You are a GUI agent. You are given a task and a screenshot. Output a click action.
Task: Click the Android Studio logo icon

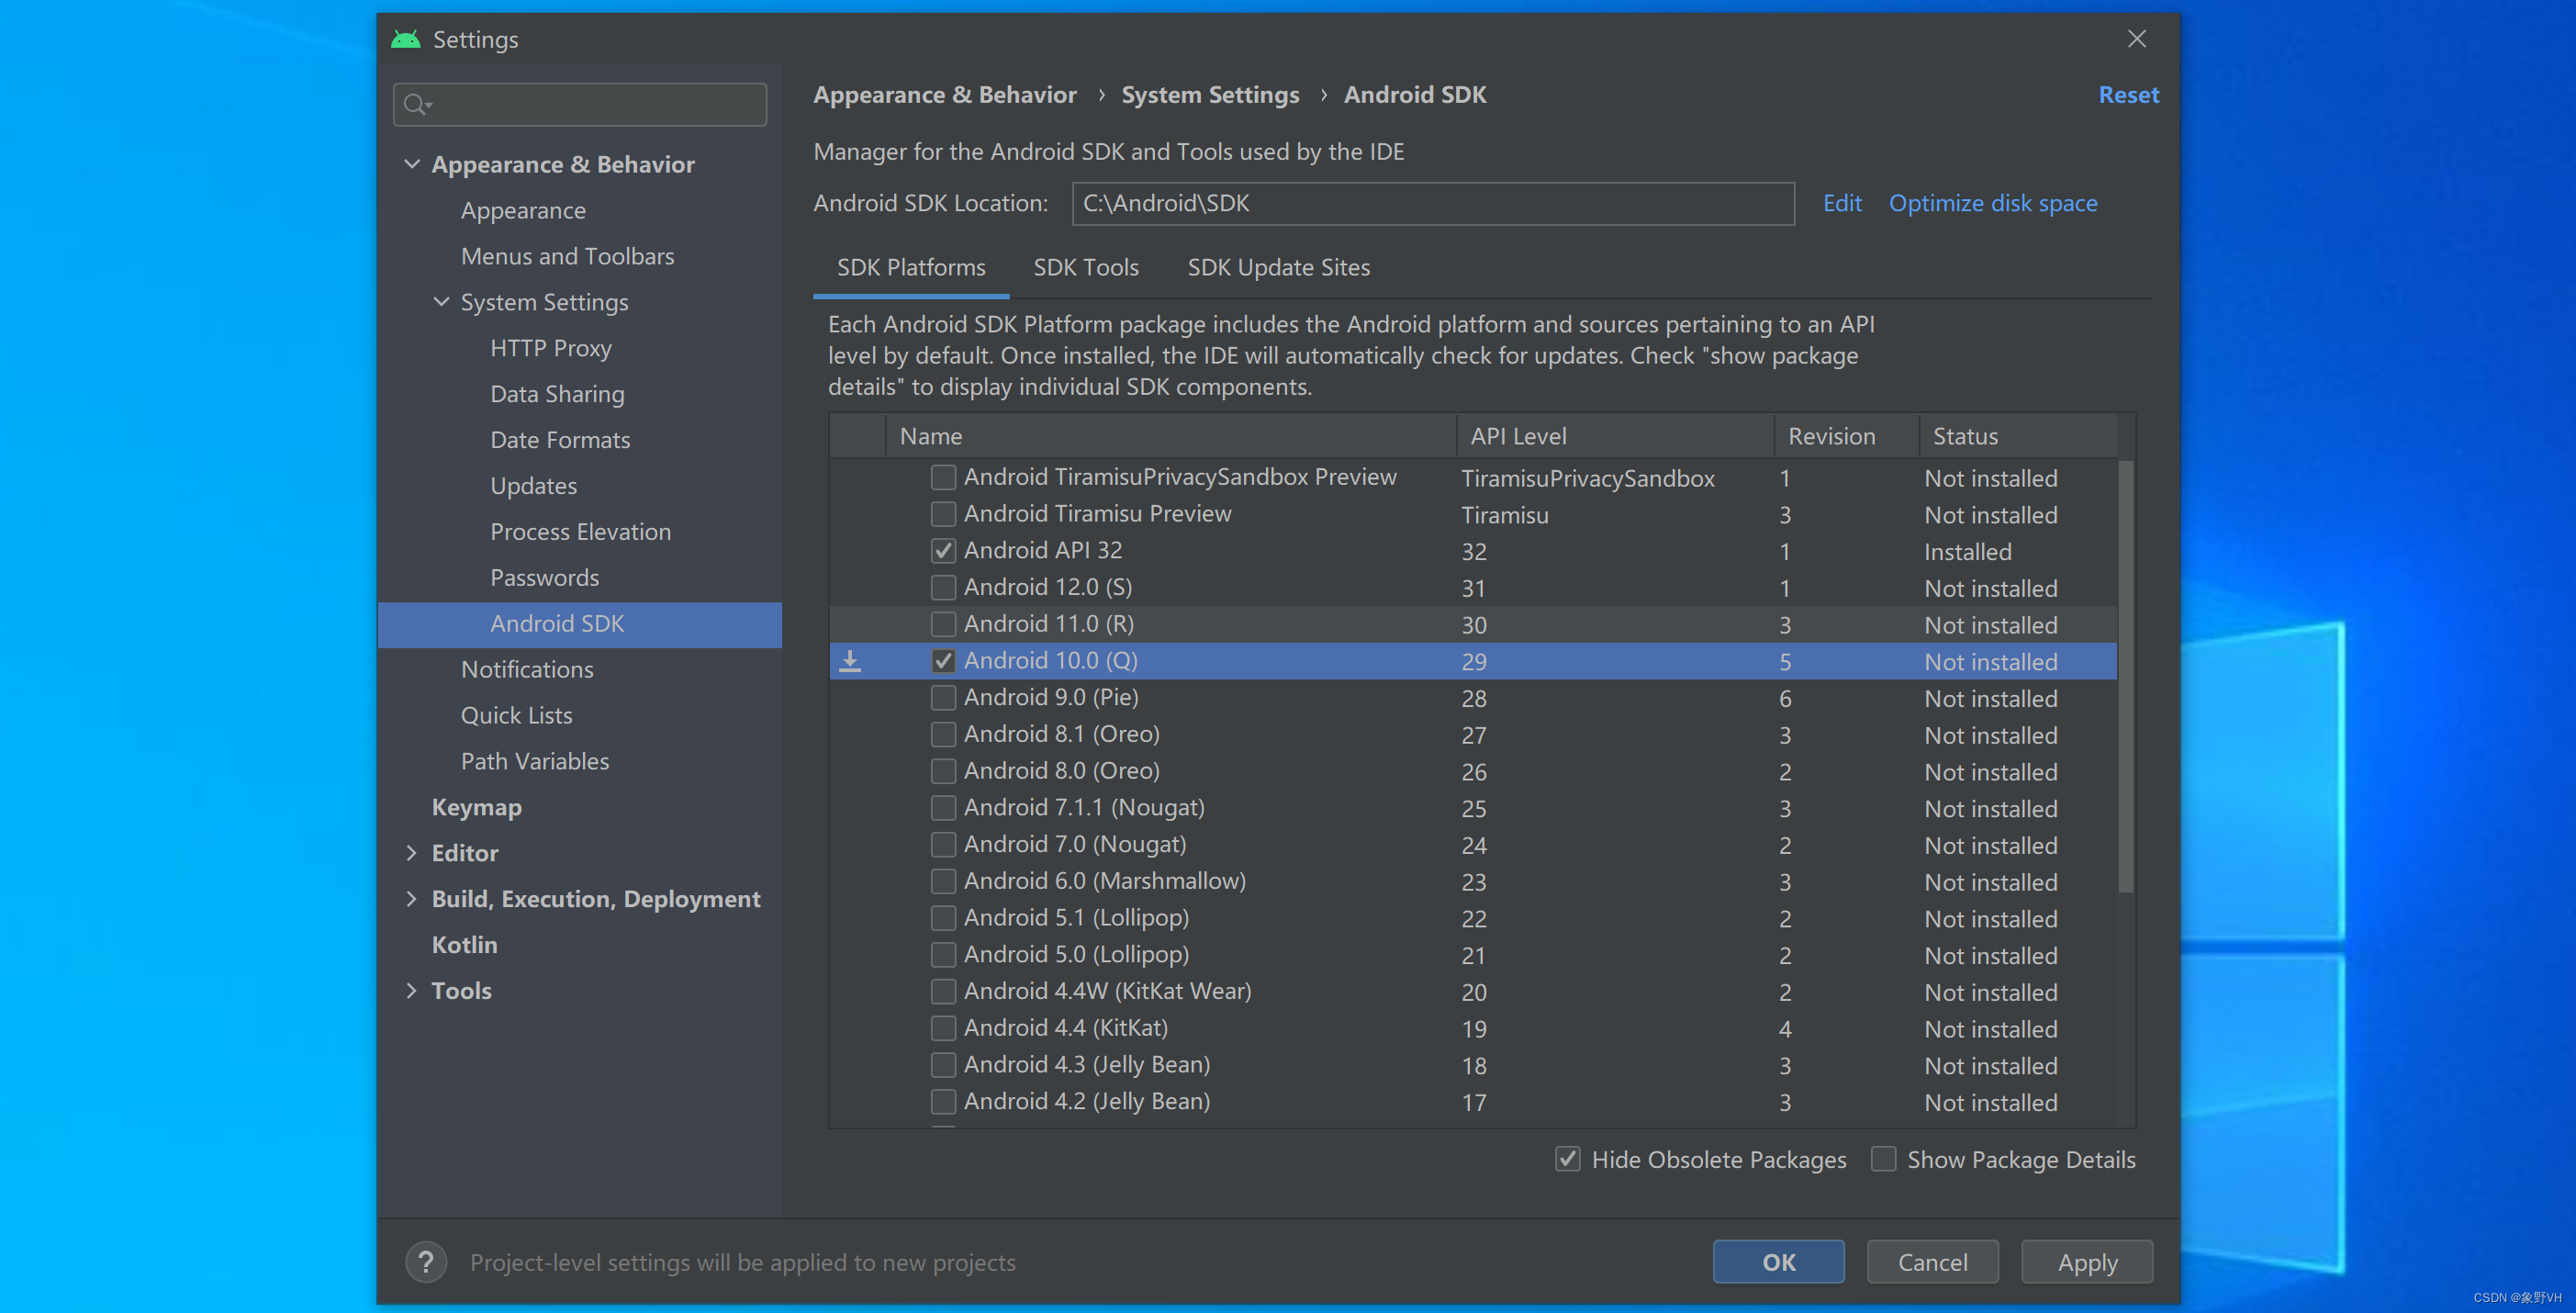[405, 39]
